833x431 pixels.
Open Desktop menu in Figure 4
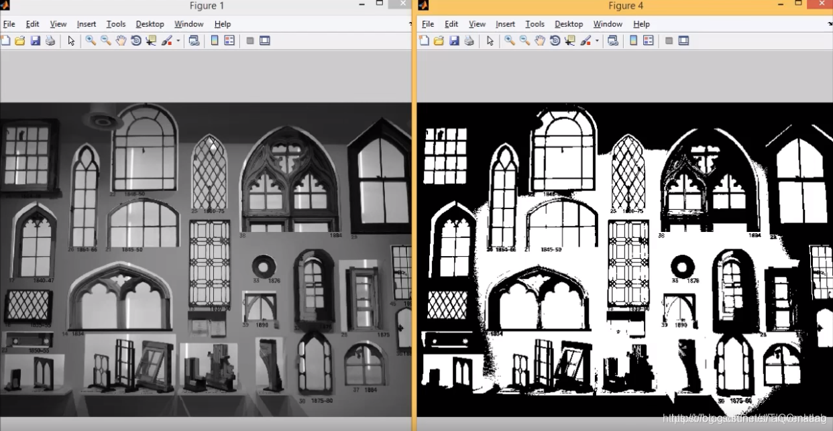[569, 24]
